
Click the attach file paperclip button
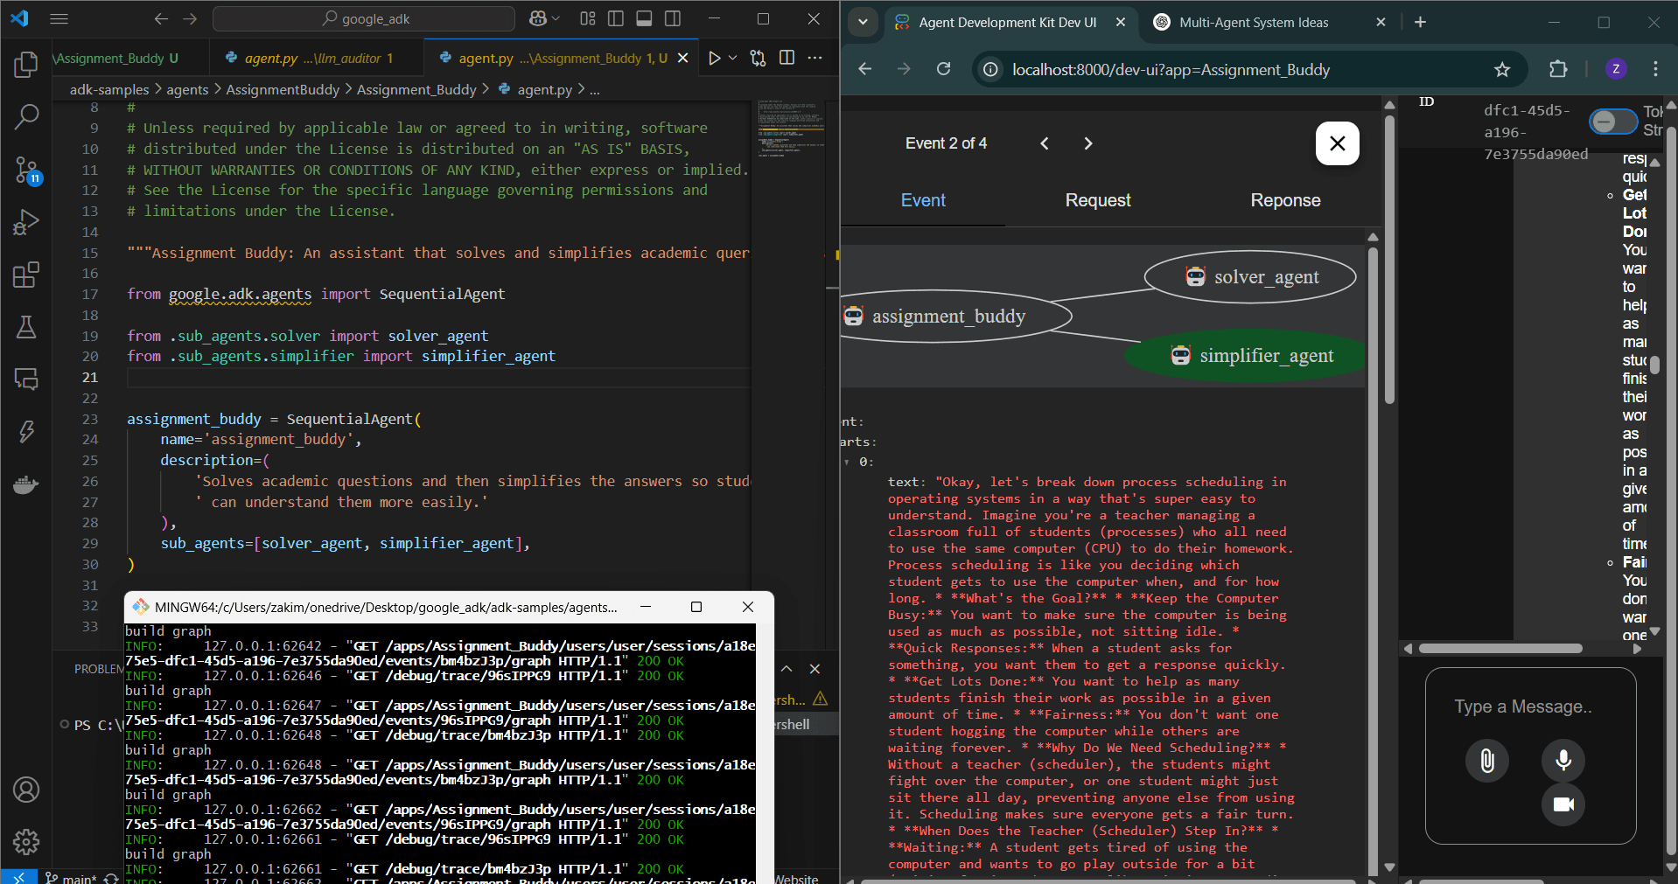point(1487,761)
